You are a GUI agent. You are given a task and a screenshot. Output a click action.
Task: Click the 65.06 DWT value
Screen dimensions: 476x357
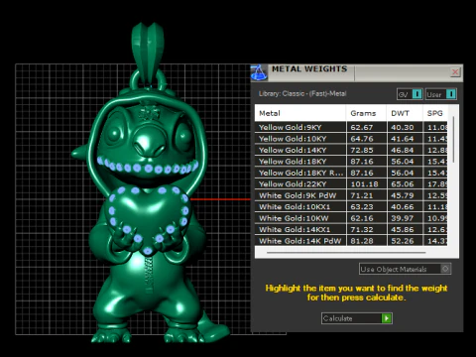tap(403, 184)
